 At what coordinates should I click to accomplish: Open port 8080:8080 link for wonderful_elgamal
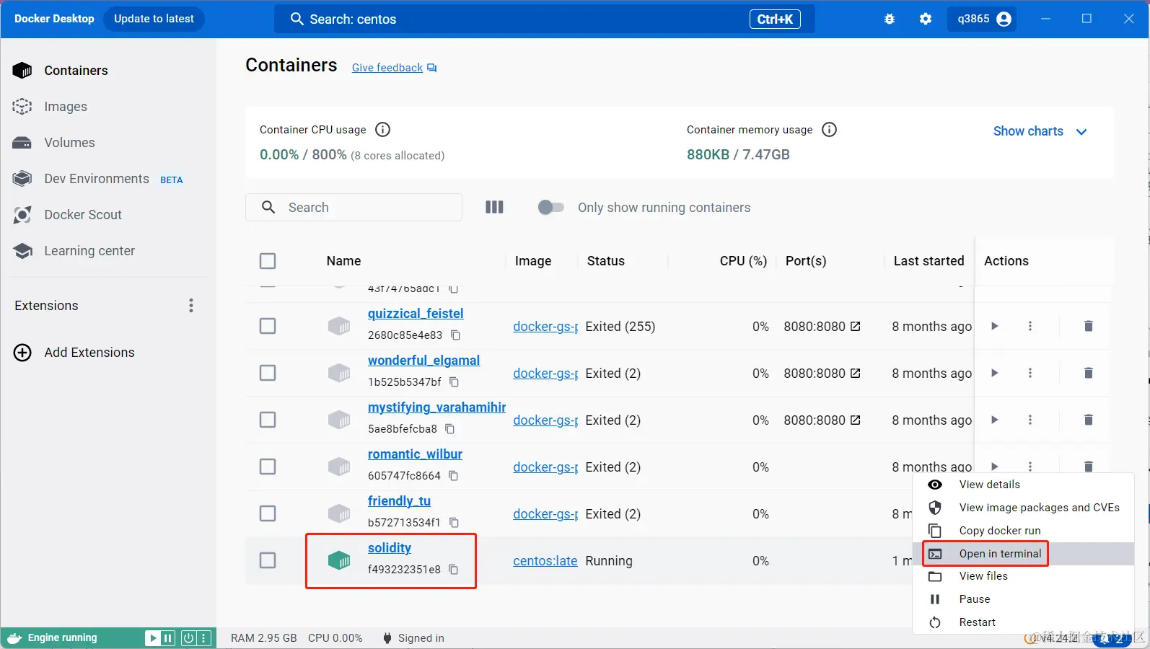click(822, 374)
